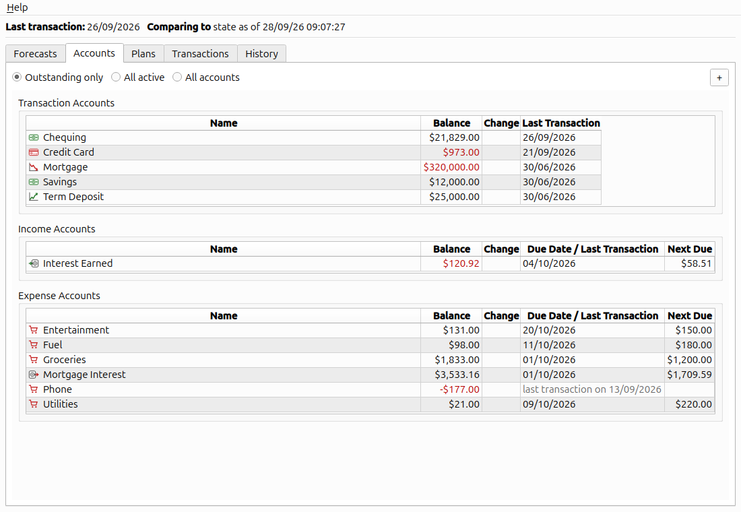Click the Groceries shopping cart icon
This screenshot has height=512, width=741.
(34, 360)
